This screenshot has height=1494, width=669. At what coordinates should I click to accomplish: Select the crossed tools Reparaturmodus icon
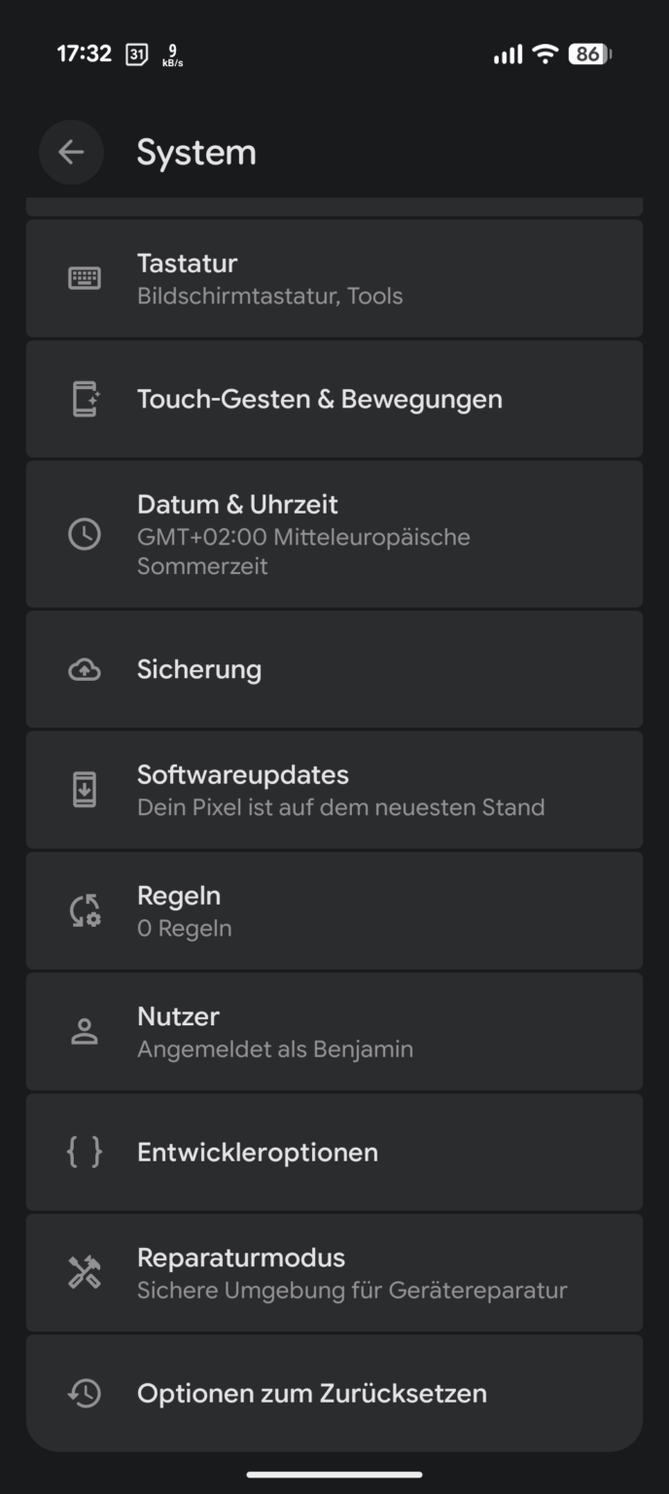[x=85, y=1272]
